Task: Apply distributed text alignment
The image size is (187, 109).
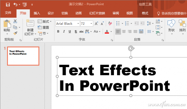Action: [141, 32]
